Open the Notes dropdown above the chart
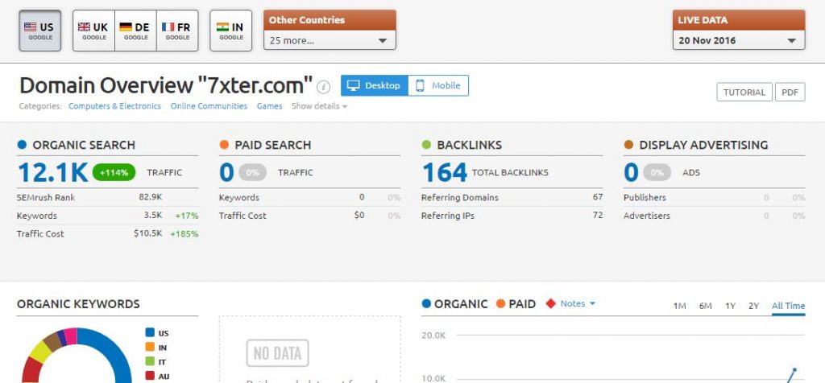Viewport: 825px width, 383px height. pos(577,303)
